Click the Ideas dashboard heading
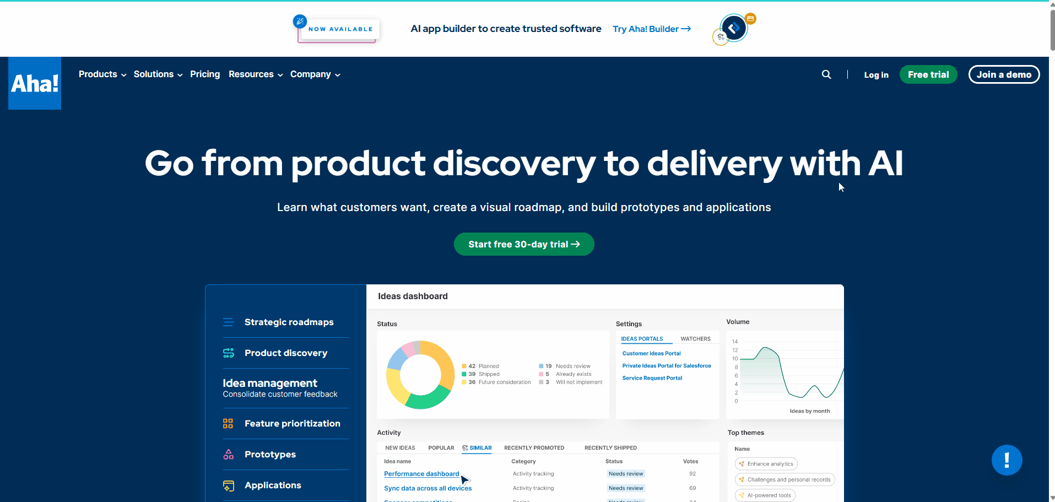1055x502 pixels. point(413,296)
